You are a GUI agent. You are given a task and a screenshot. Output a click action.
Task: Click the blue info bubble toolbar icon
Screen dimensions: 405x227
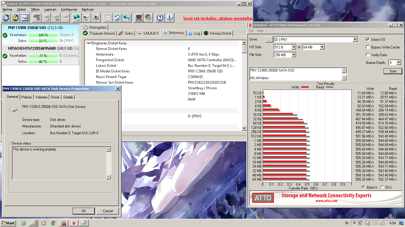(170, 17)
